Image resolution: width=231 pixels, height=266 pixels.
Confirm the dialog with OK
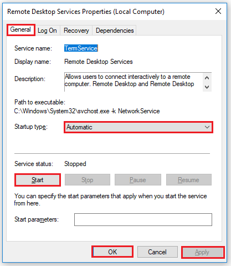point(112,252)
